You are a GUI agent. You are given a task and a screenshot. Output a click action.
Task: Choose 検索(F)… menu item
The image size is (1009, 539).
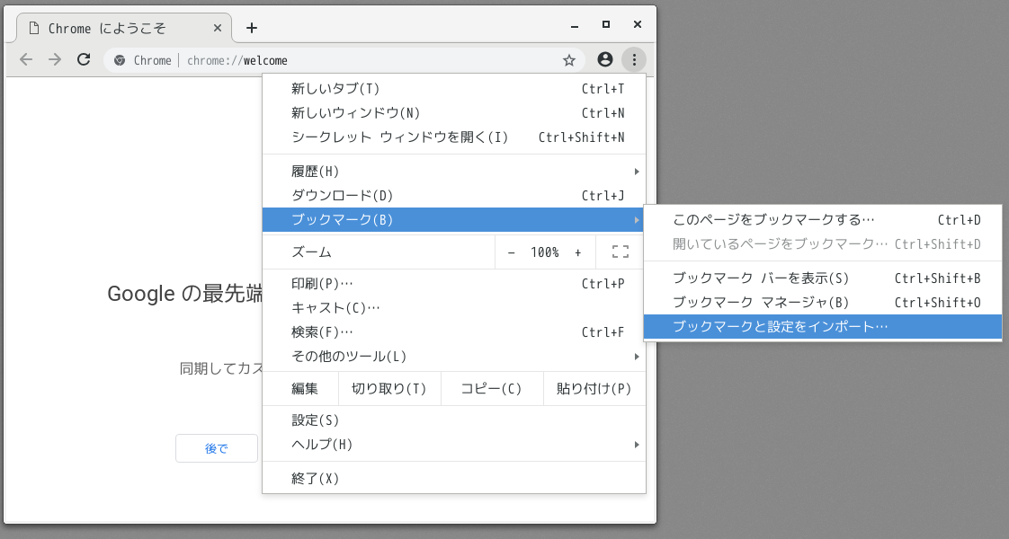454,332
